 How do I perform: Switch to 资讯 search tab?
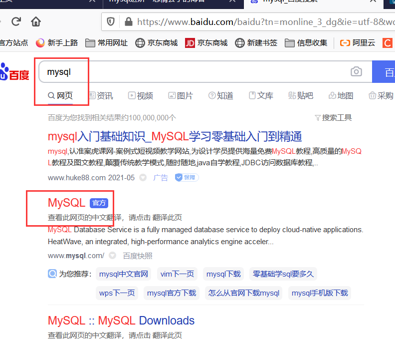tap(101, 96)
